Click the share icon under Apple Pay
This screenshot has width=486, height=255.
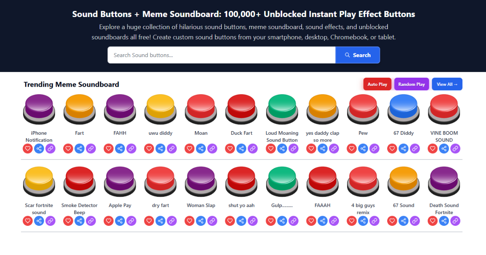point(120,221)
